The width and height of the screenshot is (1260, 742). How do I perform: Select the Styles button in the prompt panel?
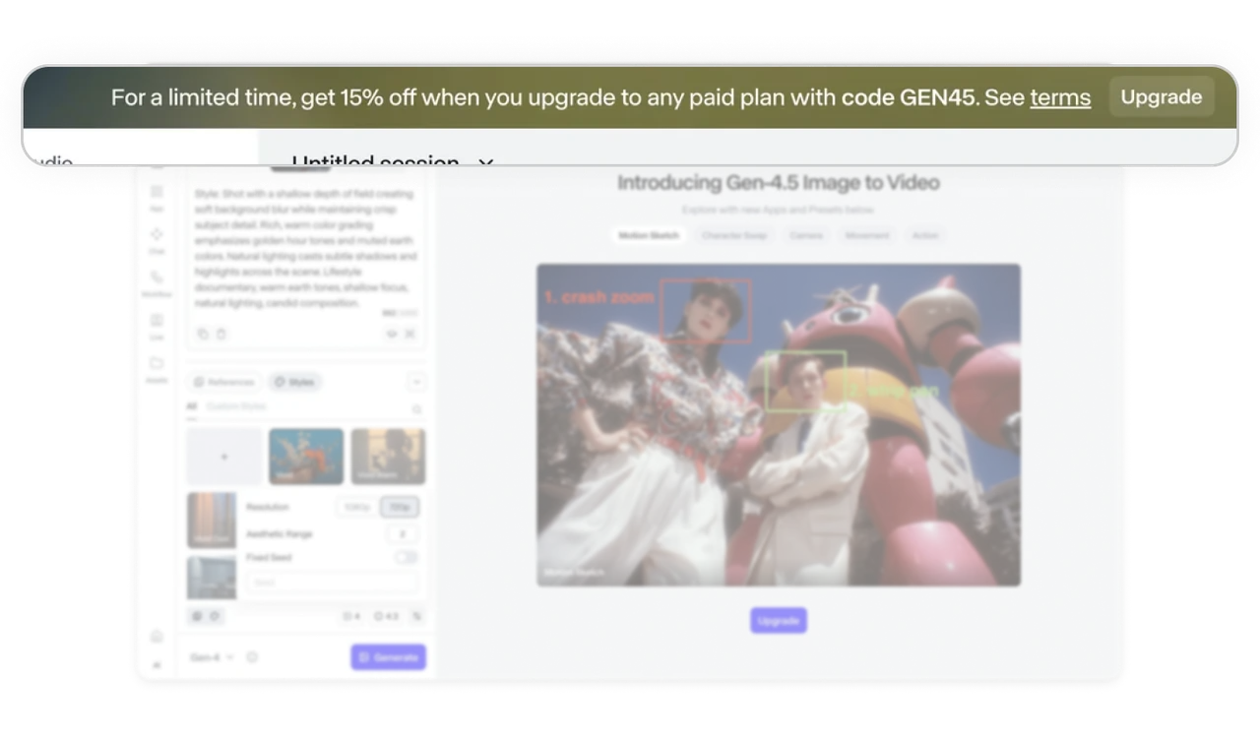295,382
